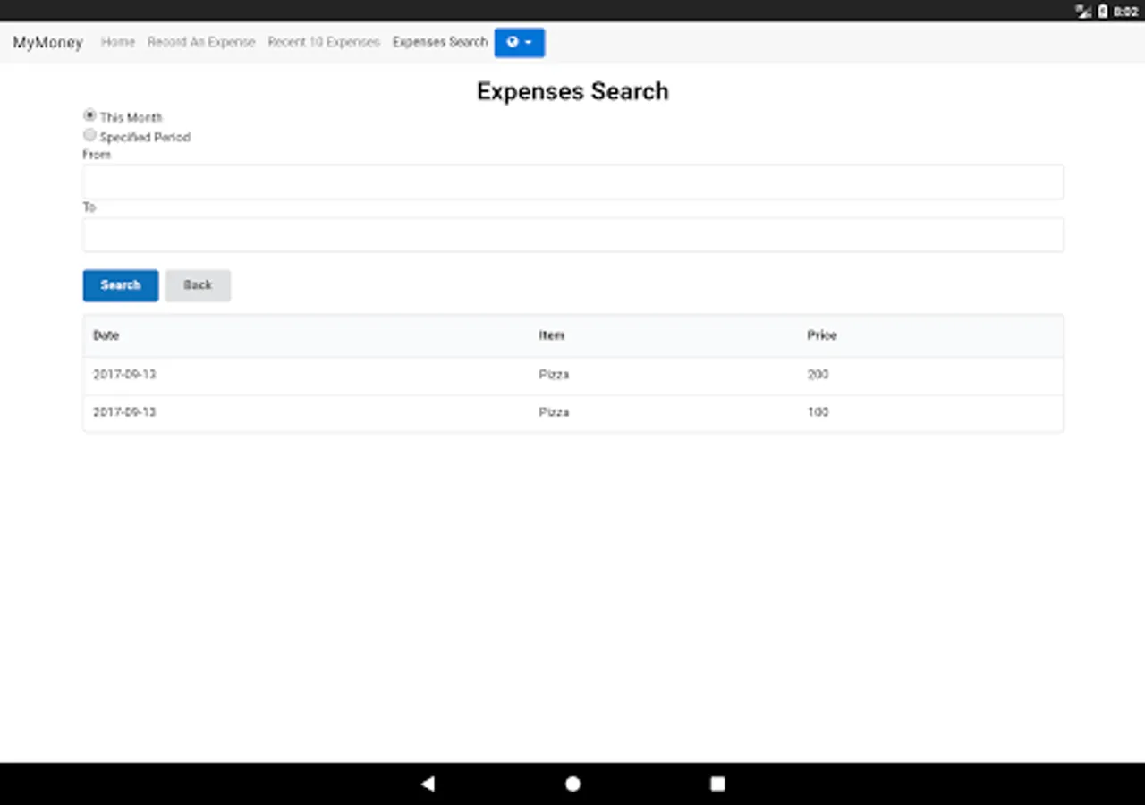Screen dimensions: 1145x805
Task: Tap the signal icon in status bar
Action: (x=1083, y=11)
